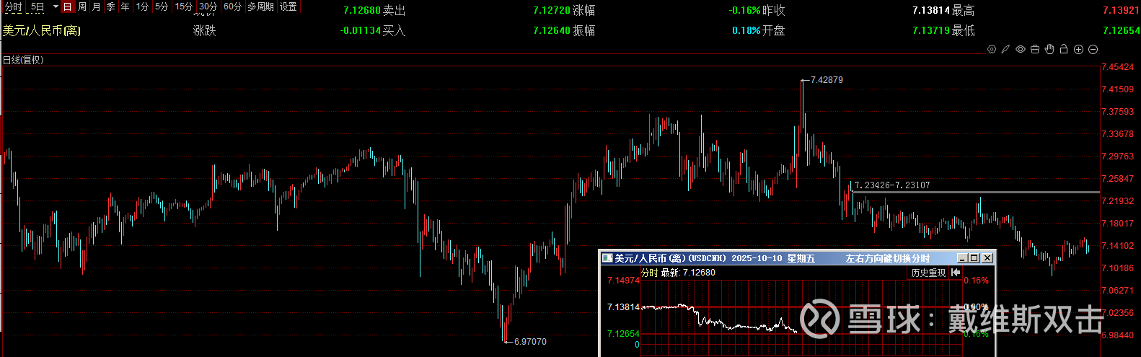Screen dimensions: 1141x357
Task: Toggle chart visibility eye icon
Action: click(1021, 49)
